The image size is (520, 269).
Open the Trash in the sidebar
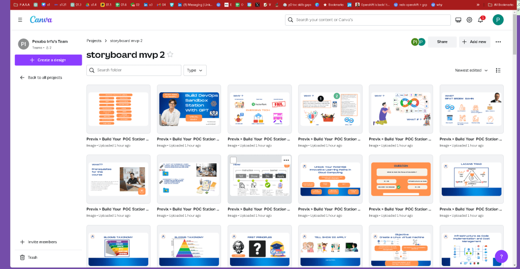click(x=29, y=257)
